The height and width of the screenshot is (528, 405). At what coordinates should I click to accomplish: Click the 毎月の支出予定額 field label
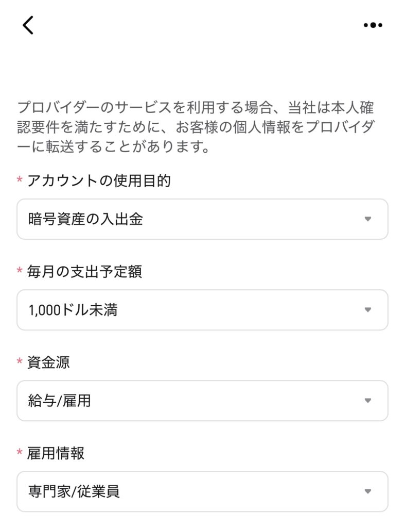(x=84, y=272)
